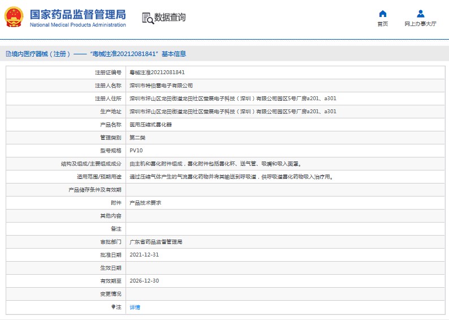449x320 pixels.
Task: Click the 变更情况 row label
Action: [x=110, y=294]
